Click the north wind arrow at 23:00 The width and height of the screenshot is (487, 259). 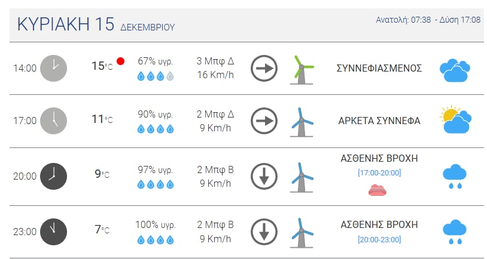[x=263, y=232]
